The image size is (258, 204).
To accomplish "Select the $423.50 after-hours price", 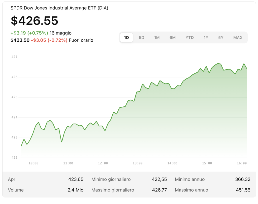I will click(20, 40).
